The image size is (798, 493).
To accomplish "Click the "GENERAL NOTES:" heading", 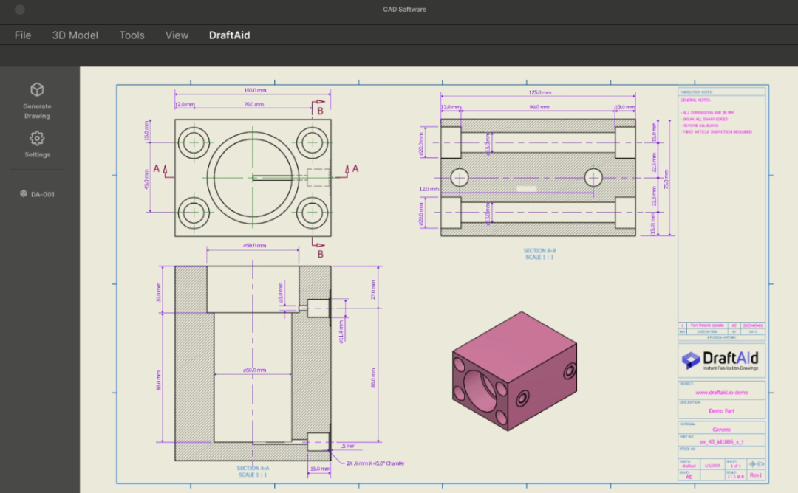I will [x=696, y=100].
